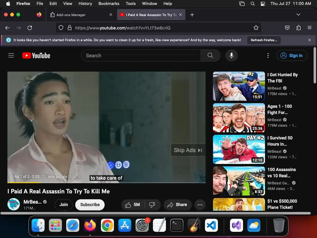The image size is (317, 238).
Task: Open Ages 1 - 100 video thumbnail
Action: point(239,118)
